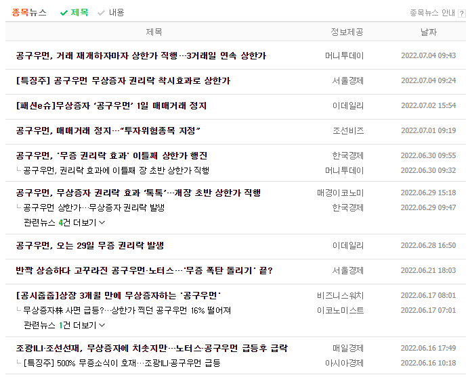
Task: Click date 2022.06.17 08:01
Action: 429,296
